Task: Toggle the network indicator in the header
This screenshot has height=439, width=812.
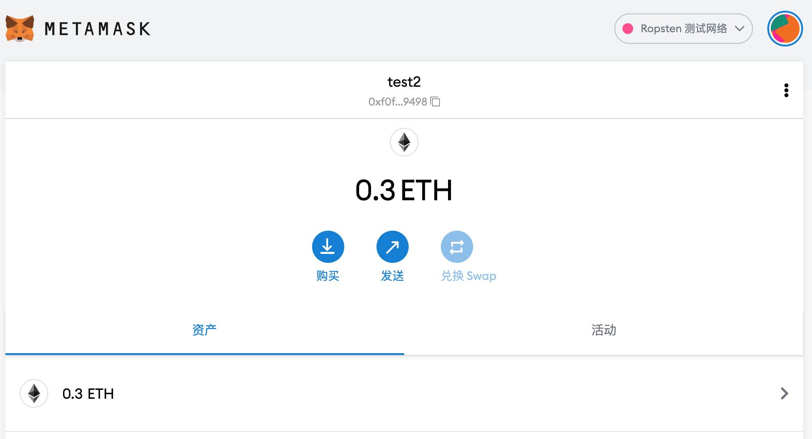Action: point(683,28)
